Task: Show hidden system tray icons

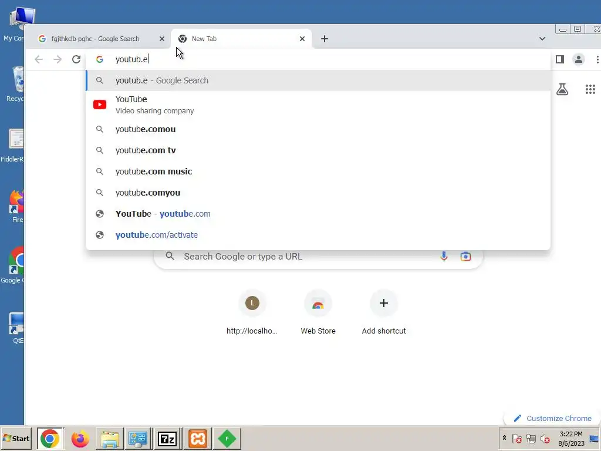Action: click(x=504, y=438)
